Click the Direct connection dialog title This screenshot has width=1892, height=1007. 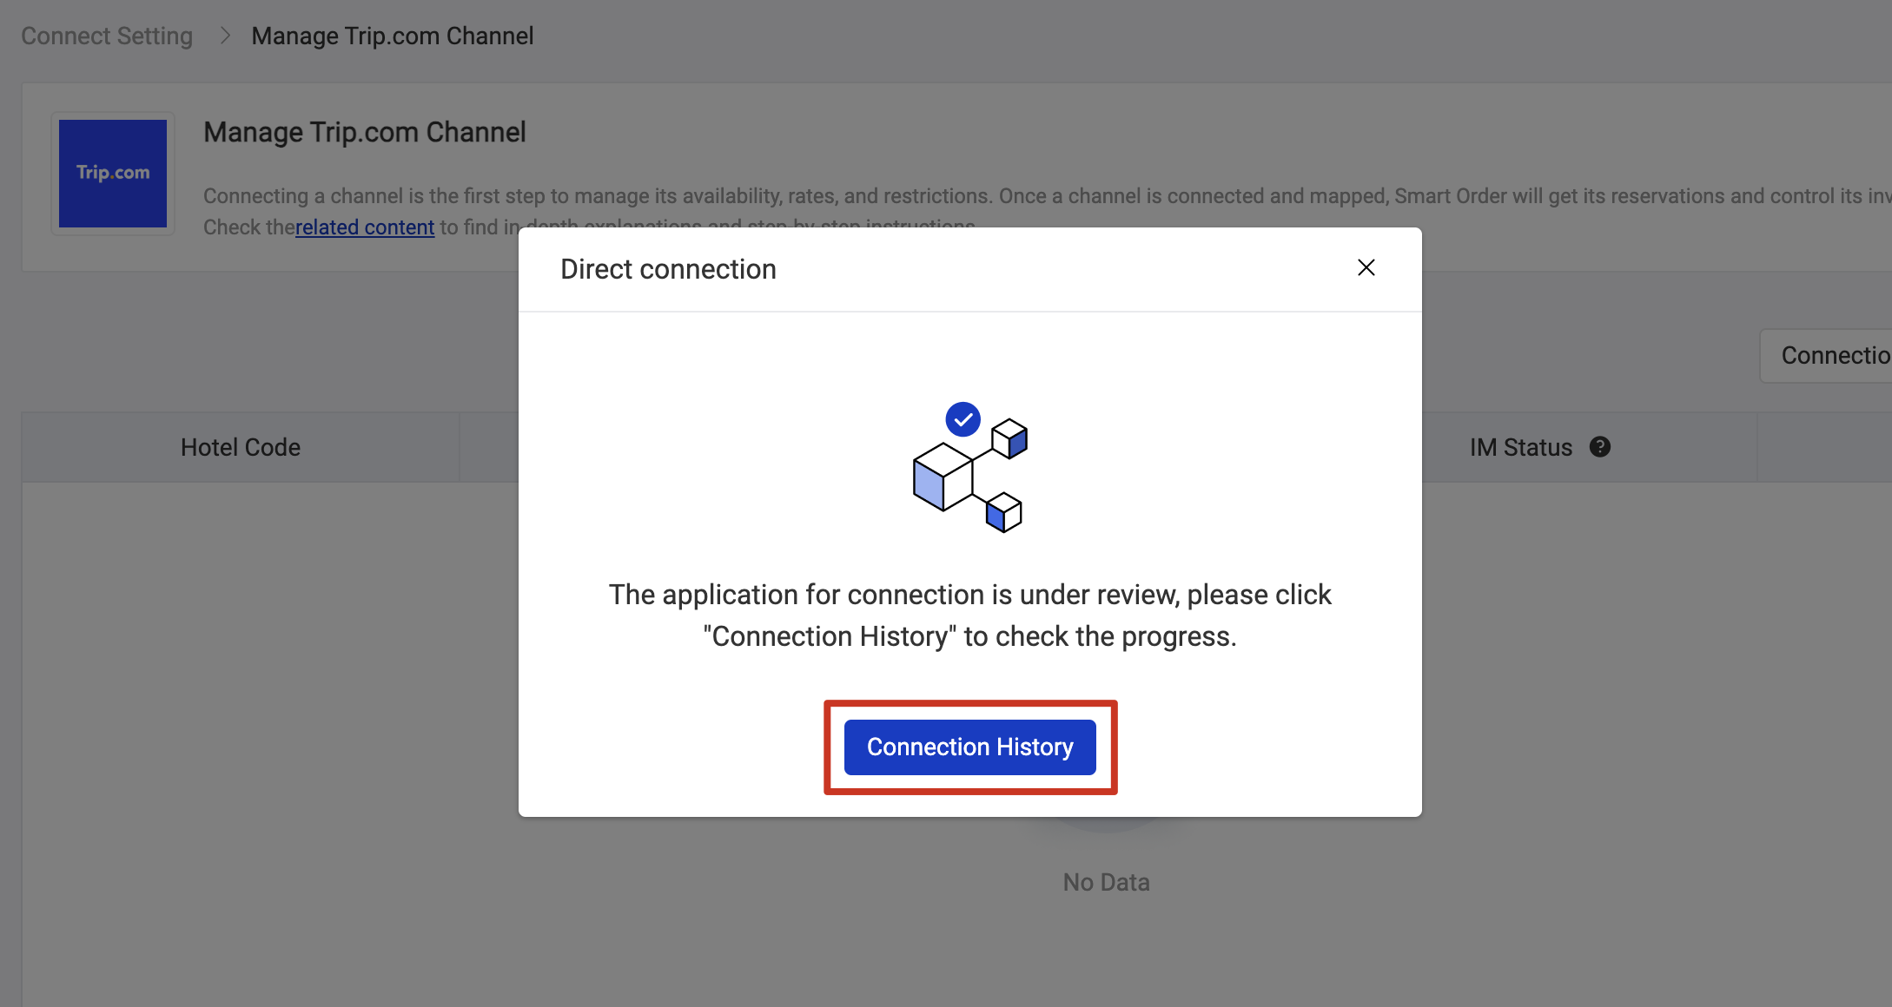click(x=668, y=268)
